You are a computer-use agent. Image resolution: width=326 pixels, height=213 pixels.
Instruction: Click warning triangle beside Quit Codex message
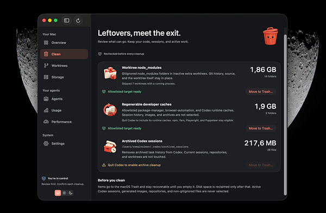104,165
